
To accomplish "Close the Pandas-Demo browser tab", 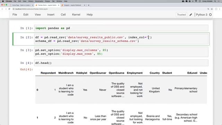I will tap(59, 5).
